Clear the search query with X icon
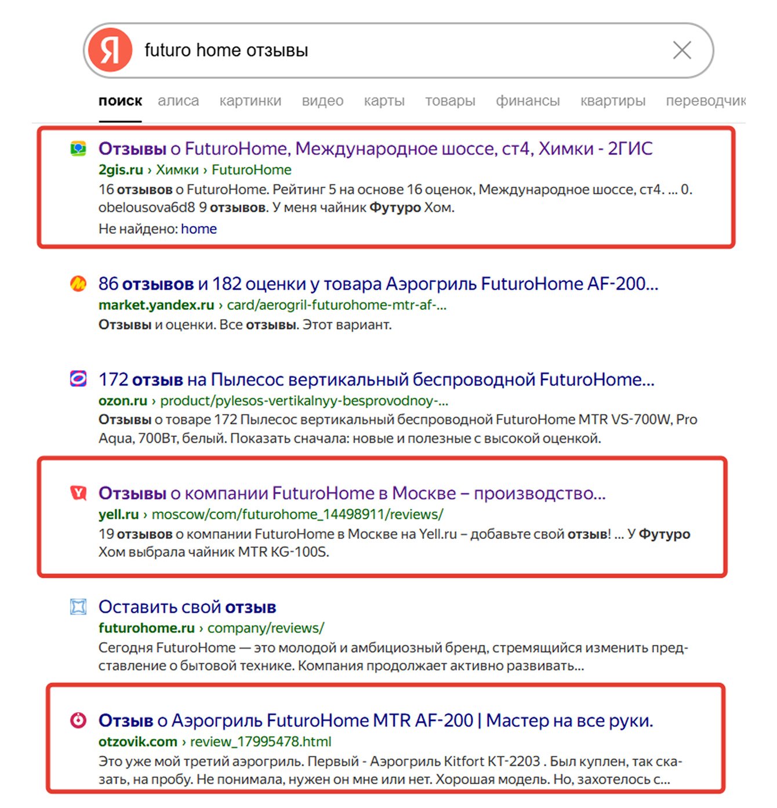This screenshot has width=777, height=808. click(x=682, y=50)
